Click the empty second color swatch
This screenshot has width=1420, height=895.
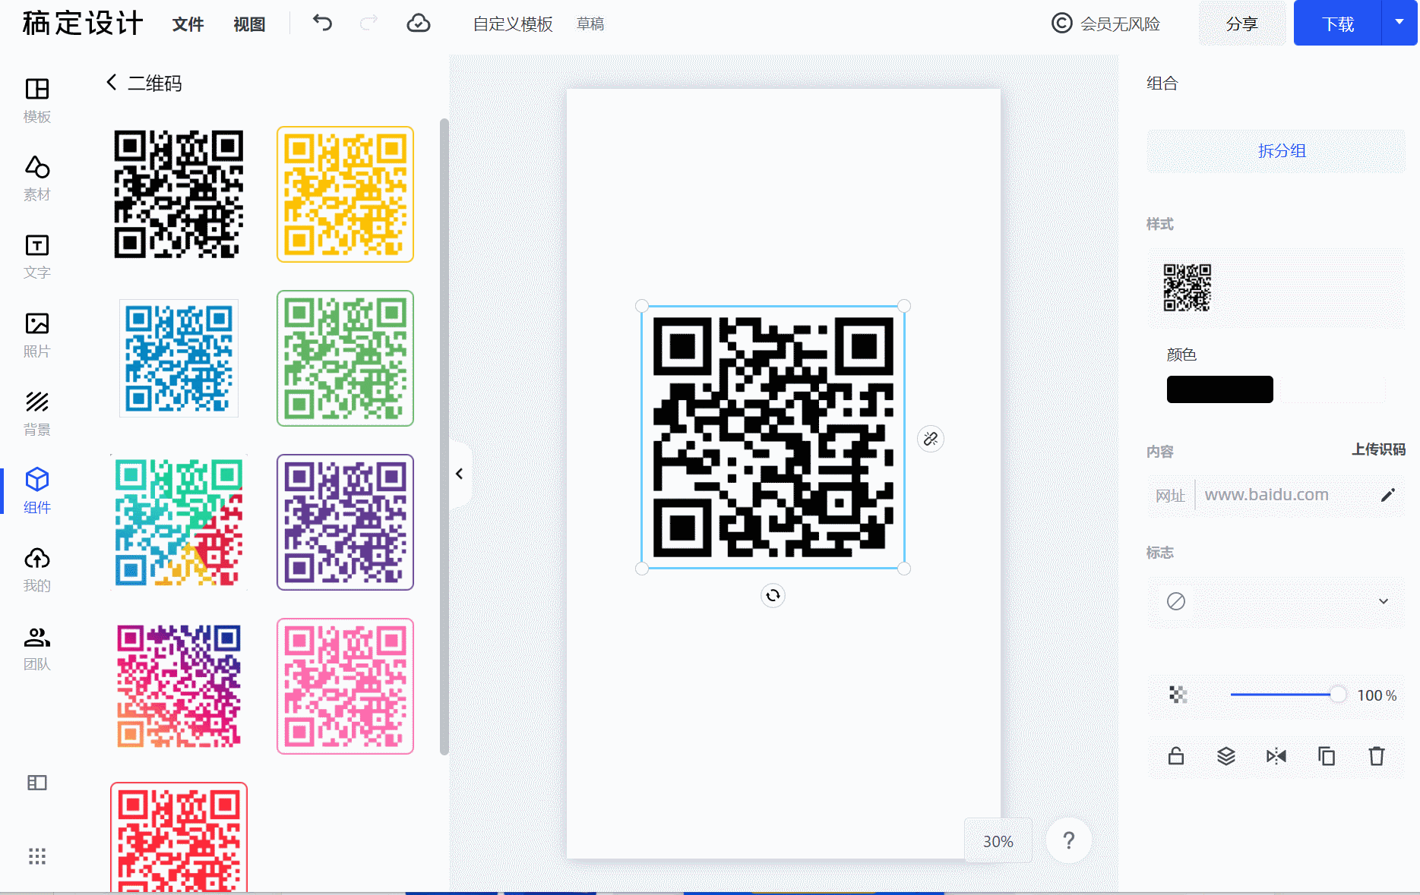pyautogui.click(x=1333, y=389)
